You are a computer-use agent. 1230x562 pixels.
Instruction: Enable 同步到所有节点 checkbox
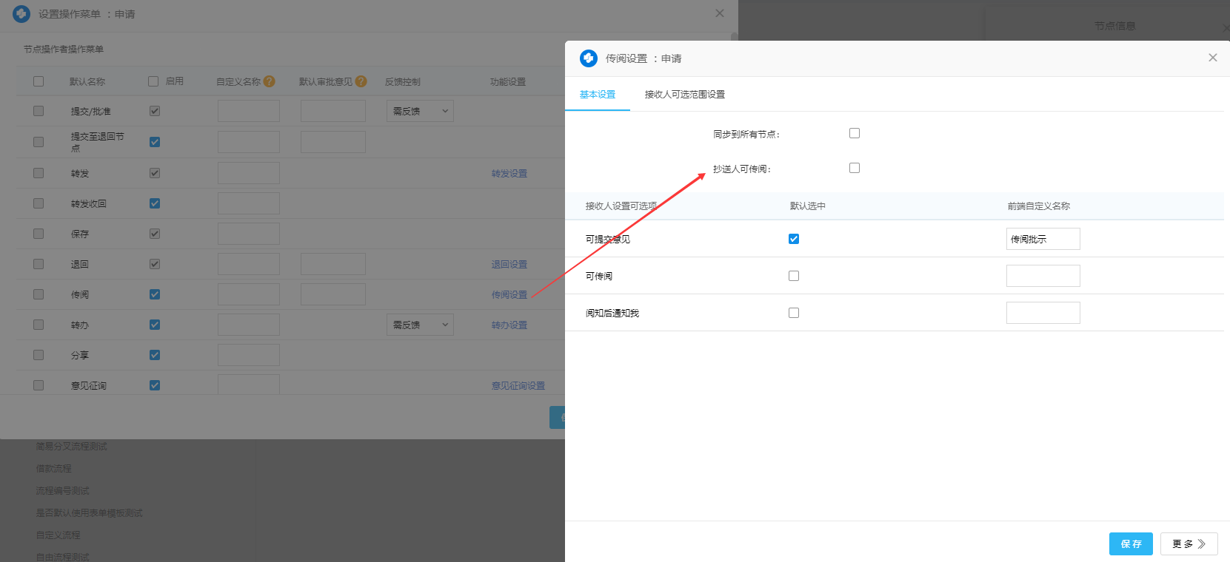[855, 133]
